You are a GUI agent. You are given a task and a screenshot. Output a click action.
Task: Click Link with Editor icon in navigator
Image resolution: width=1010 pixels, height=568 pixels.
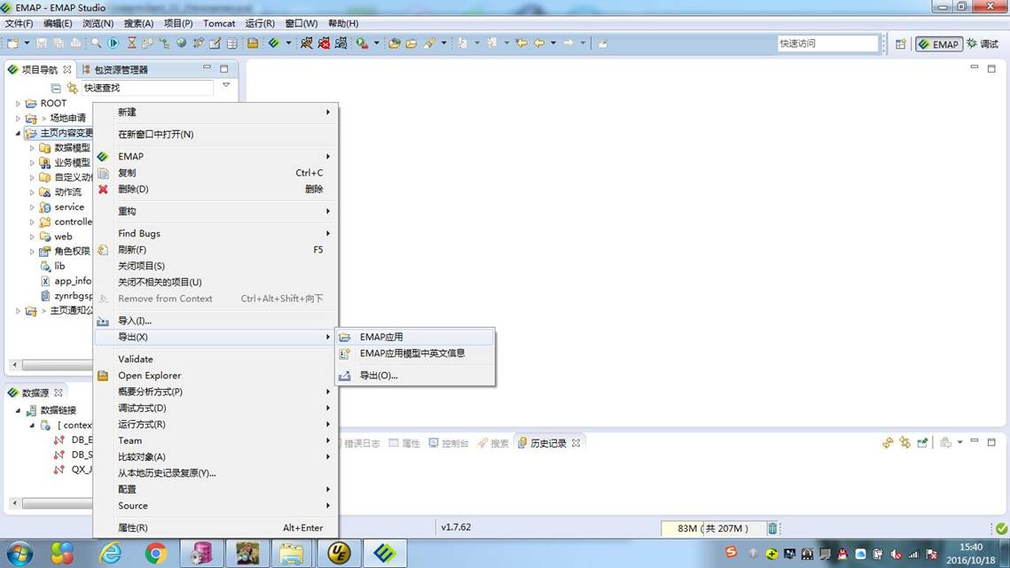point(73,88)
